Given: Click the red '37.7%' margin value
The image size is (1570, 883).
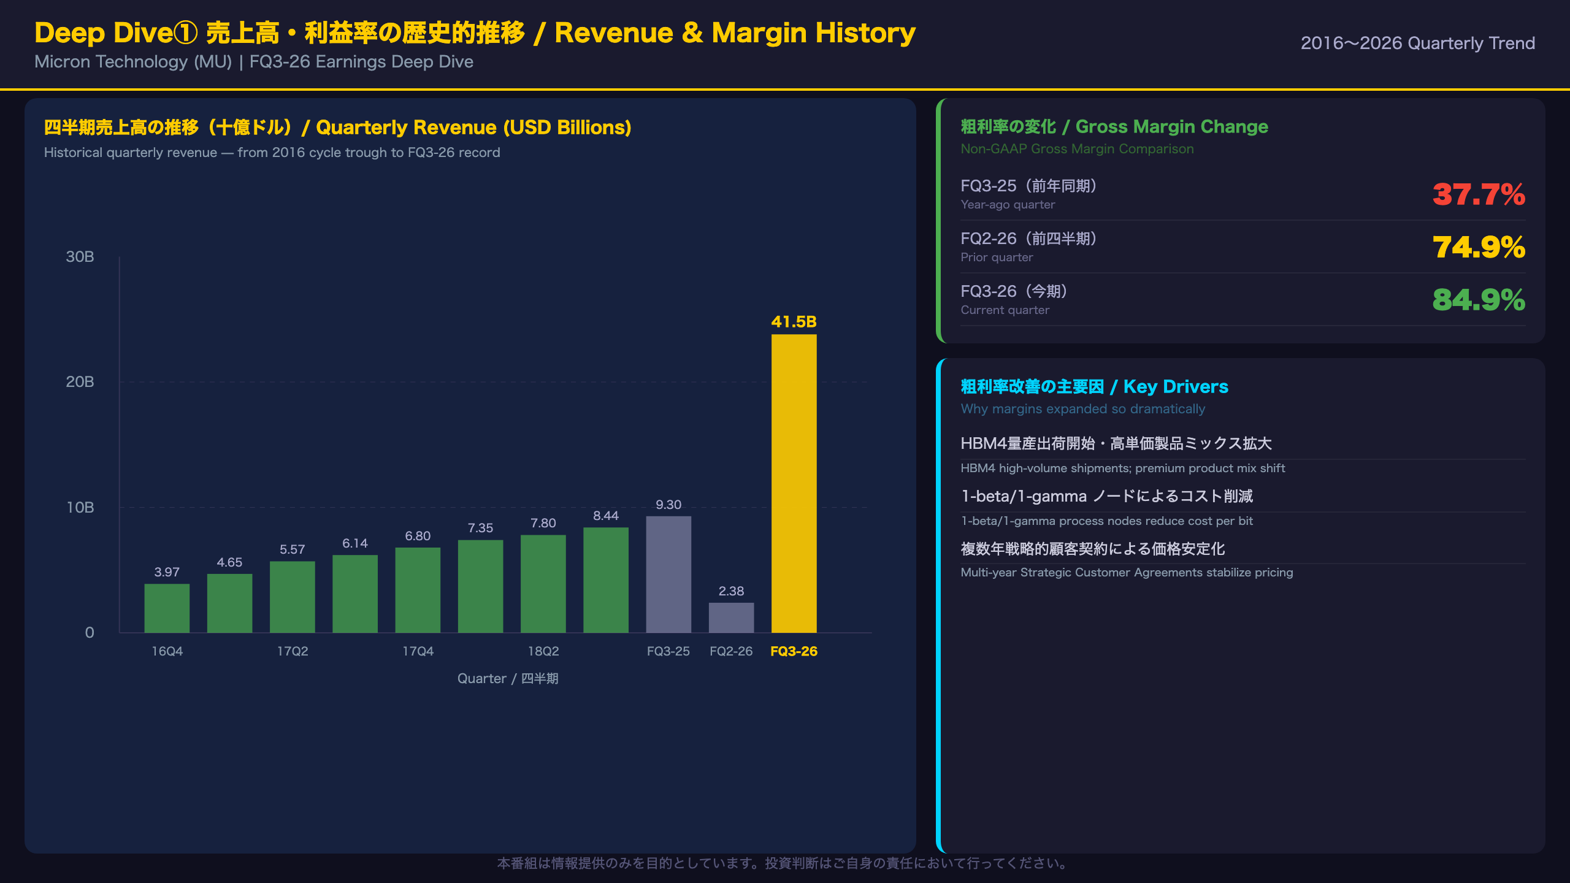Looking at the screenshot, I should 1479,194.
